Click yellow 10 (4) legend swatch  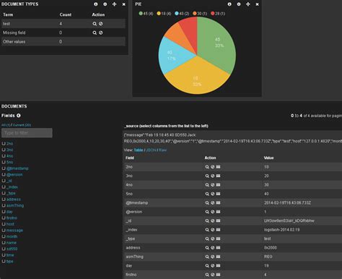pyautogui.click(x=159, y=14)
